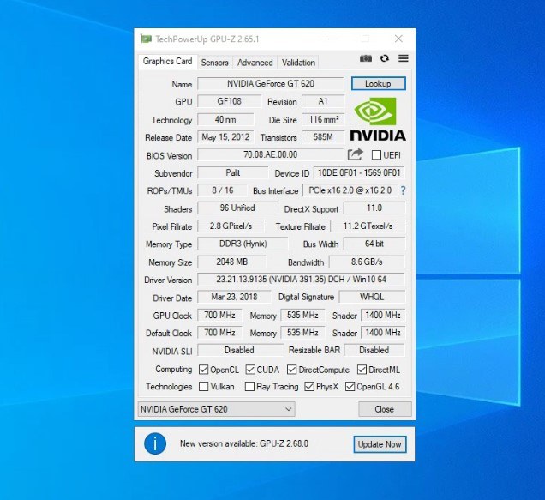This screenshot has width=545, height=500.
Task: Click the Update Now button
Action: pos(380,444)
